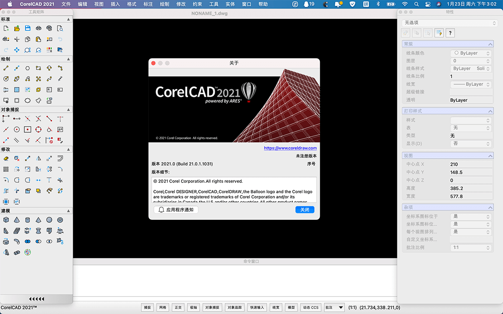This screenshot has width=503, height=314.
Task: Collapse the 常规 properties group
Action: [x=490, y=44]
